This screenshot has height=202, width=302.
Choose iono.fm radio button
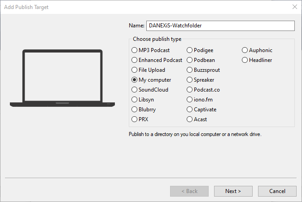click(190, 100)
